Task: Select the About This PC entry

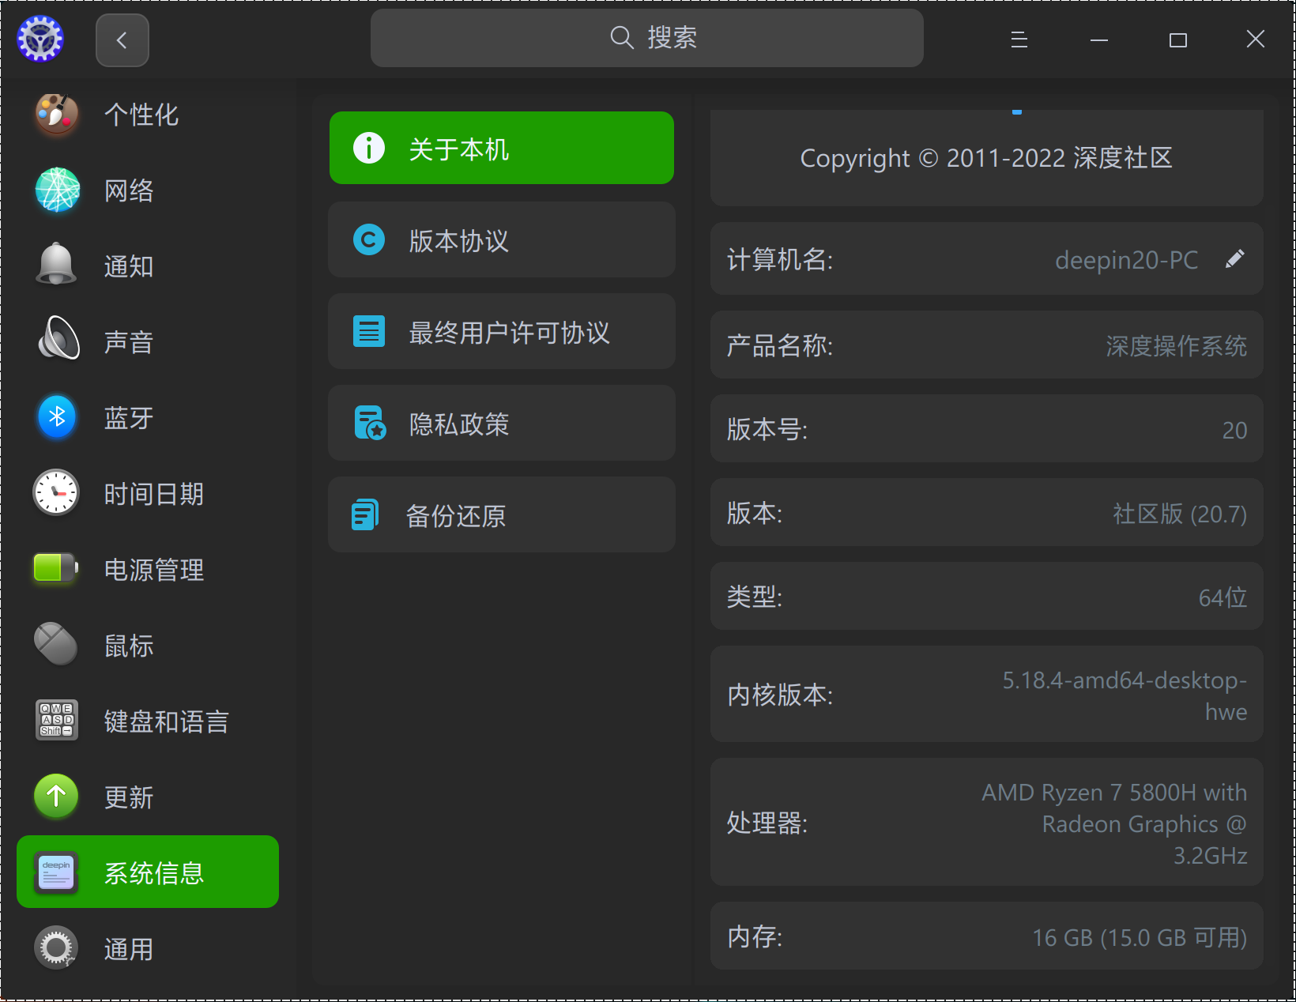Action: pyautogui.click(x=501, y=149)
